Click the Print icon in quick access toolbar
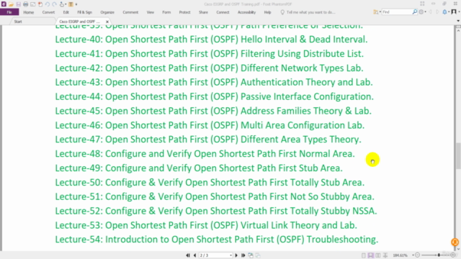This screenshot has width=461, height=259. pyautogui.click(x=26, y=4)
